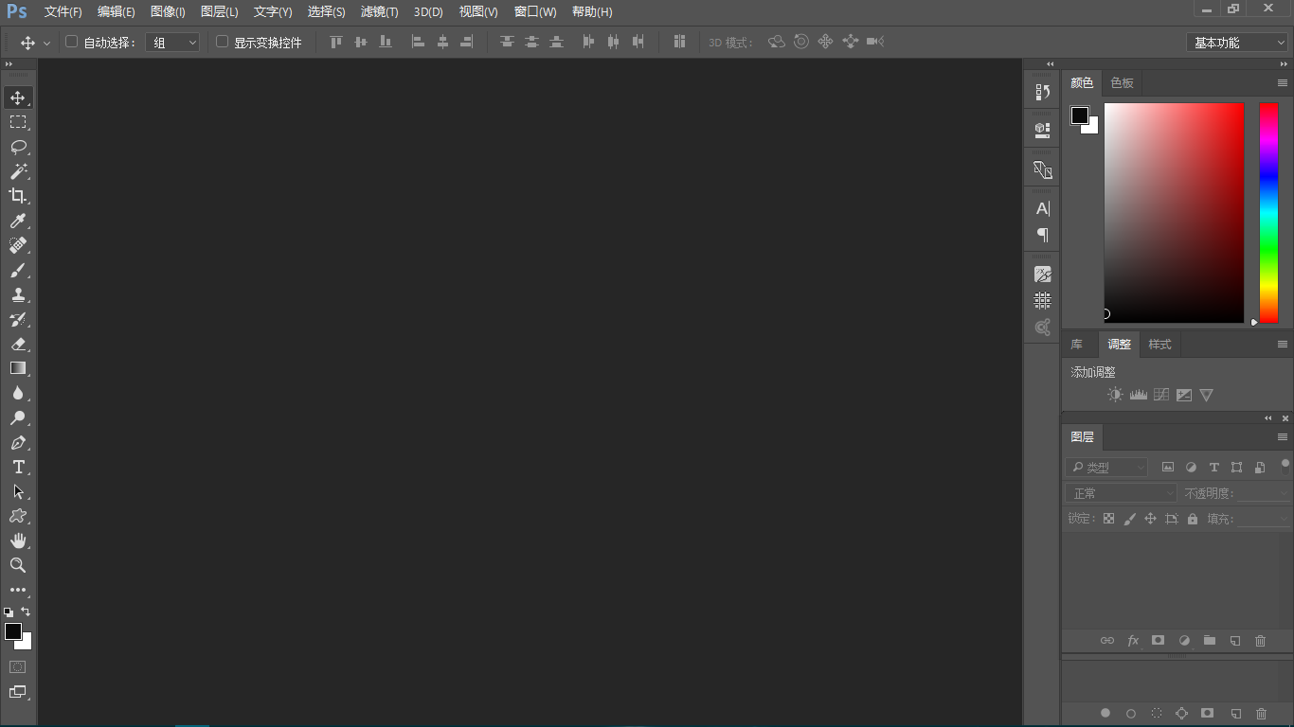Toggle the type layer filter
1294x727 pixels.
pyautogui.click(x=1213, y=468)
